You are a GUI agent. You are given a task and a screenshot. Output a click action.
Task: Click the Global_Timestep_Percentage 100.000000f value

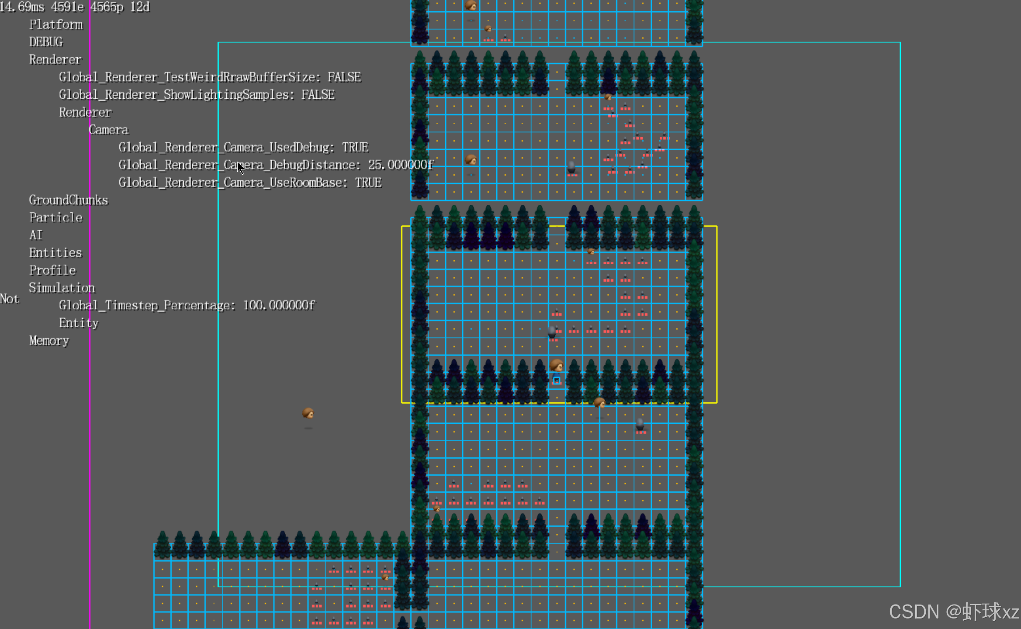(x=278, y=305)
